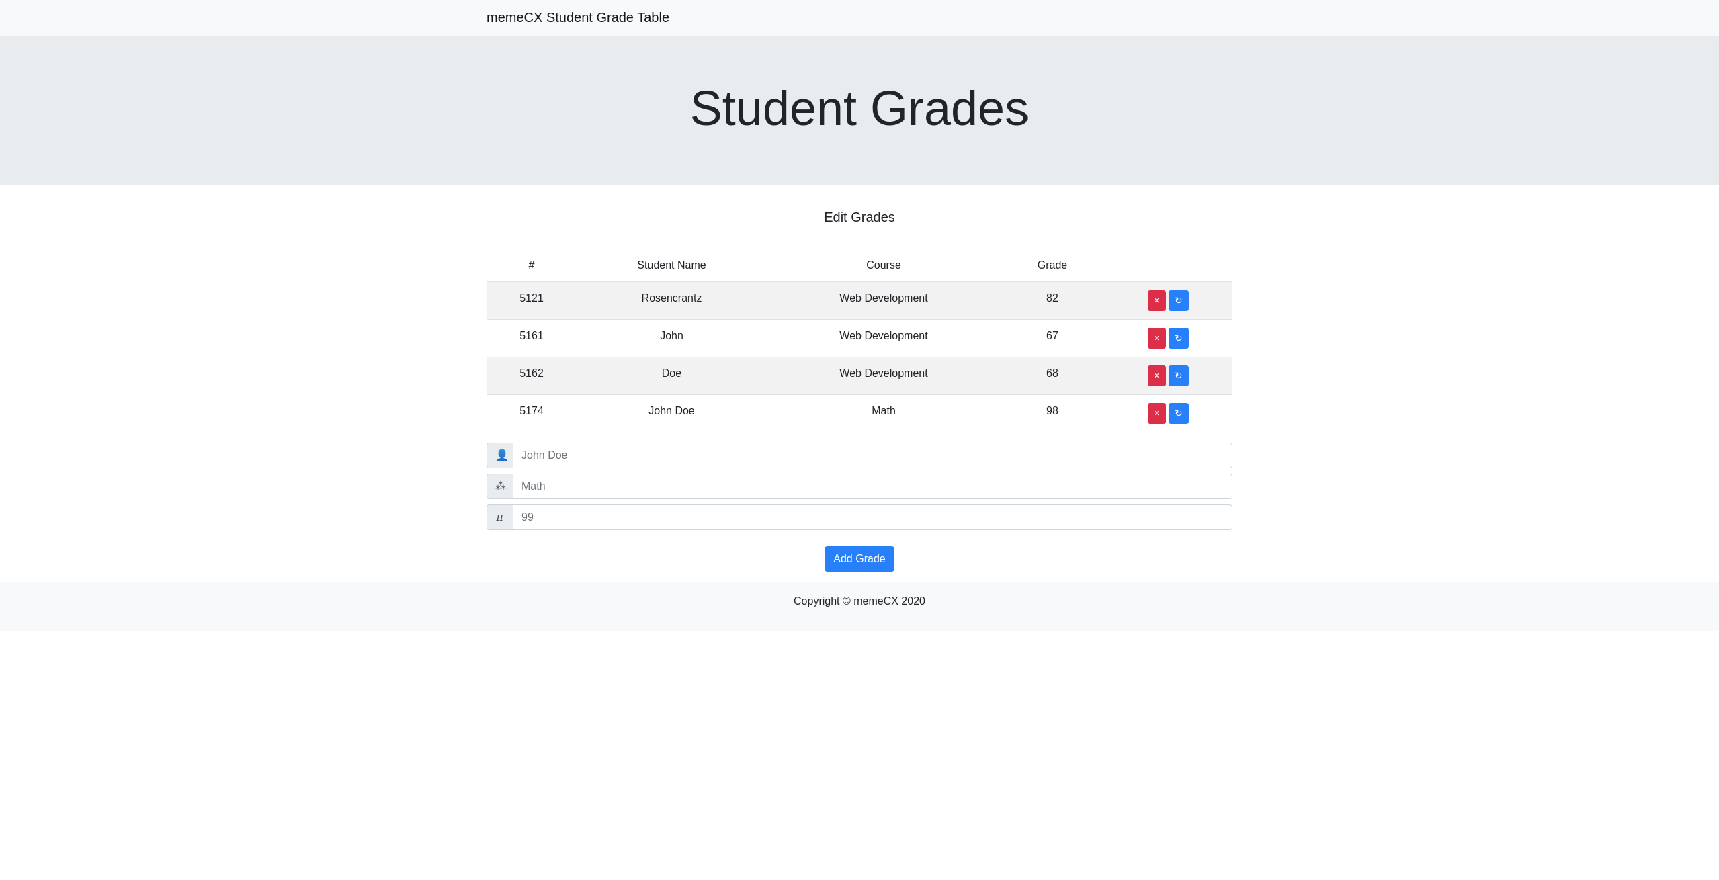Delete John Doe's Math grade

pos(1157,413)
